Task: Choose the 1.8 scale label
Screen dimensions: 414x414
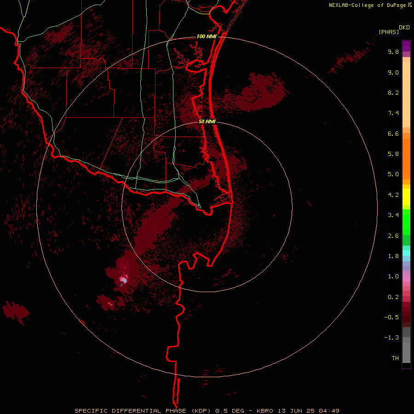Action: coord(393,256)
